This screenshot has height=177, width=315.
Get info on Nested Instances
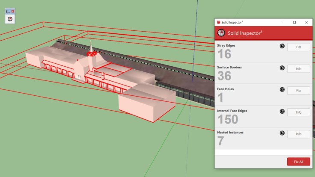pos(298,134)
